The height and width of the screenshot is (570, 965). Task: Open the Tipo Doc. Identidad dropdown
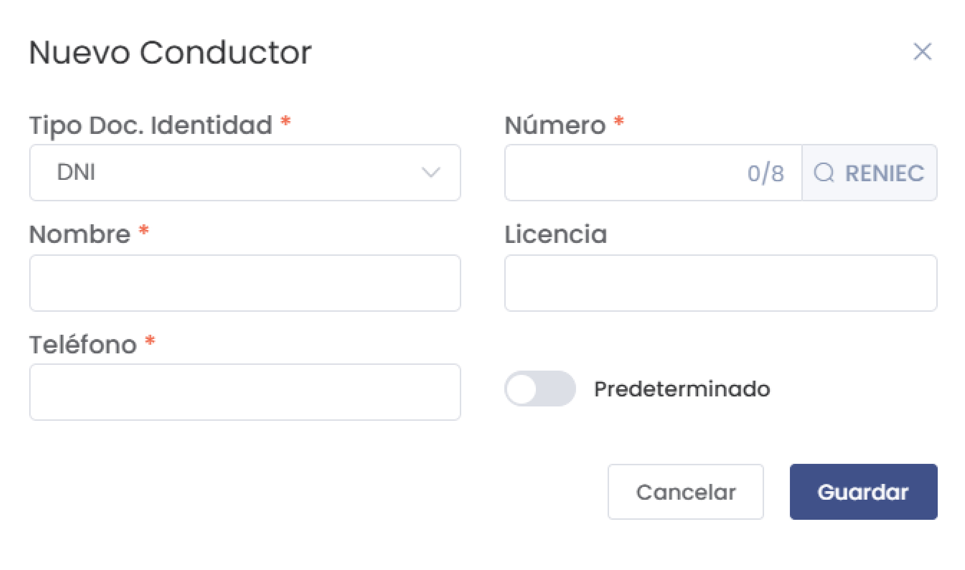tap(245, 173)
